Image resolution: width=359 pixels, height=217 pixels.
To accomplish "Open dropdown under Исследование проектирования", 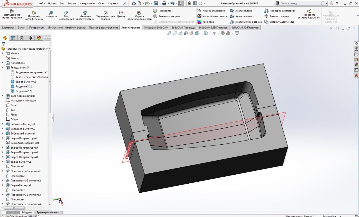I will (12, 22).
